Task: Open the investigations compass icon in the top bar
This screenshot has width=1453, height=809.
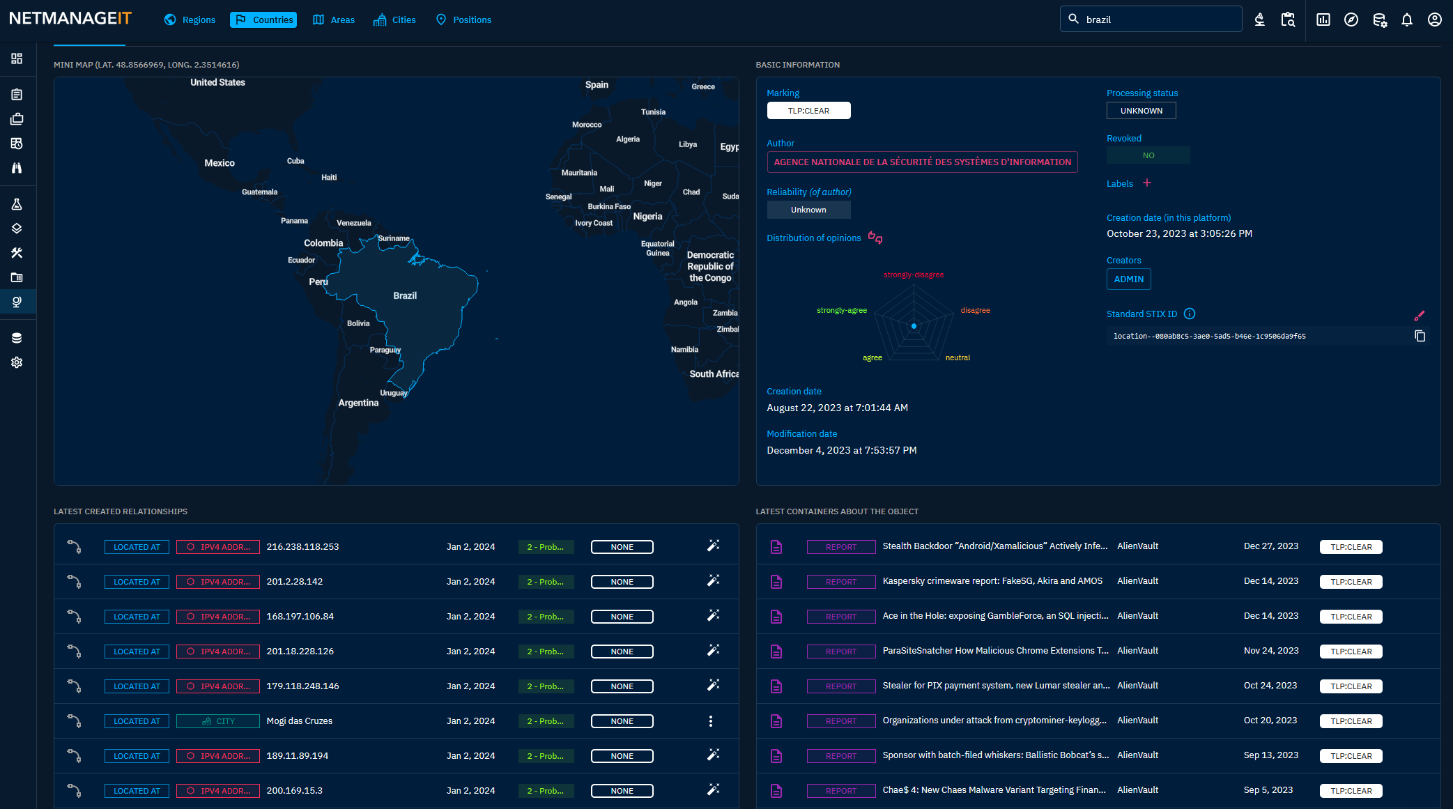Action: pos(1351,20)
